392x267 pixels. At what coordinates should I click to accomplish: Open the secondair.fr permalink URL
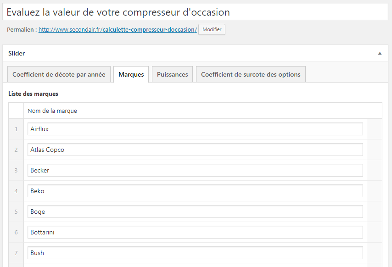[118, 29]
